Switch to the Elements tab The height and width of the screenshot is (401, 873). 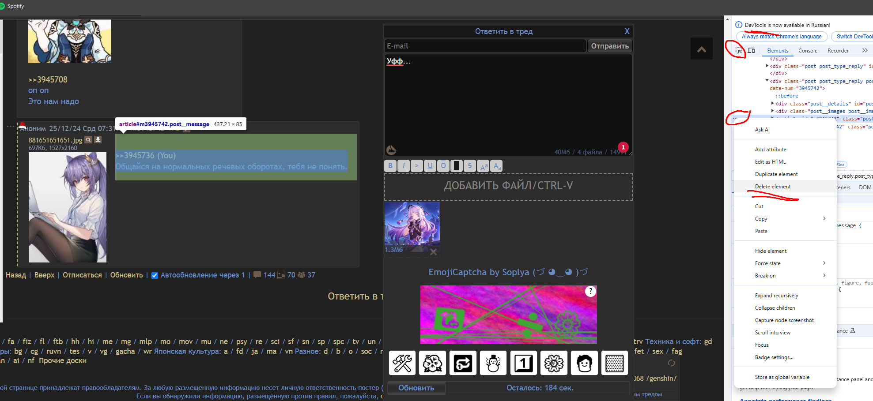click(x=778, y=51)
